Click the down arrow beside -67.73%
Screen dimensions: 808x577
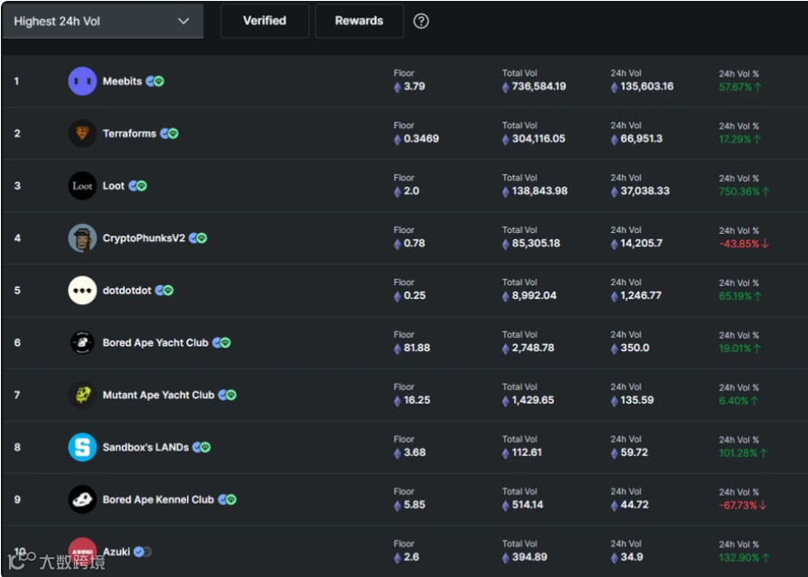click(x=763, y=505)
